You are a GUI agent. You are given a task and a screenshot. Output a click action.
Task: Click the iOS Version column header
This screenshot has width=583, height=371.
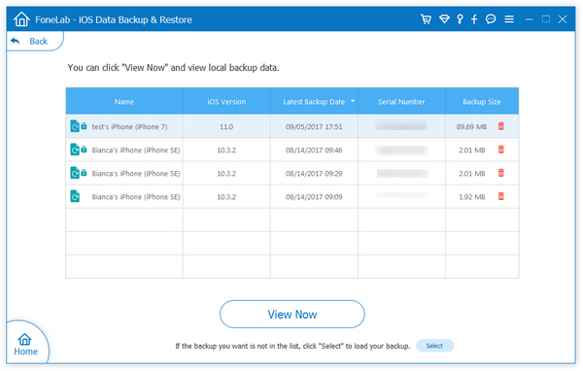coord(226,101)
